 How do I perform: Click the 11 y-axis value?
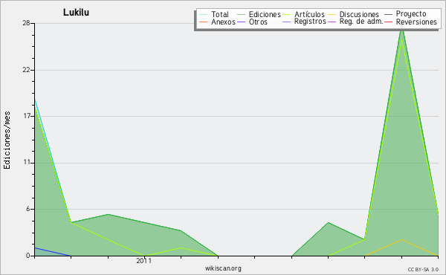[x=27, y=162]
